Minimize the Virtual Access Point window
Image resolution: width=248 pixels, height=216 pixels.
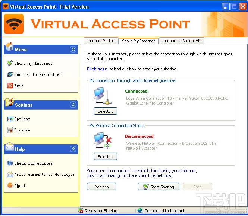pos(226,7)
